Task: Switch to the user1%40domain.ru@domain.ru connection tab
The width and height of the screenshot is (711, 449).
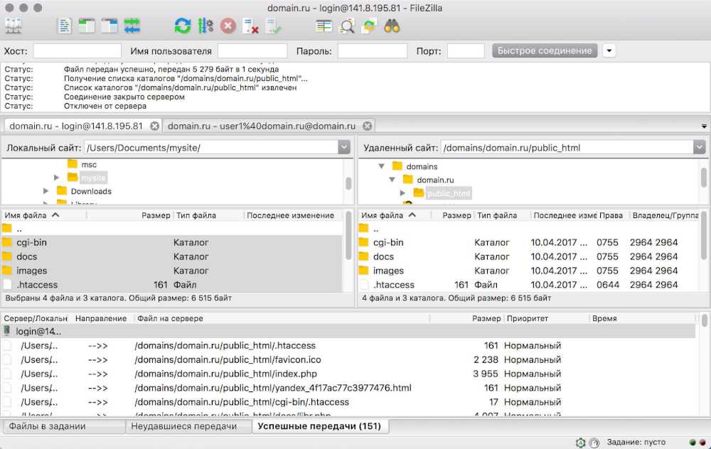Action: [x=261, y=126]
